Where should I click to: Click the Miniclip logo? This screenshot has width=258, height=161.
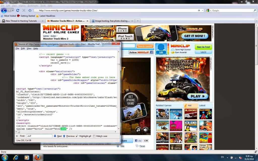61,29
